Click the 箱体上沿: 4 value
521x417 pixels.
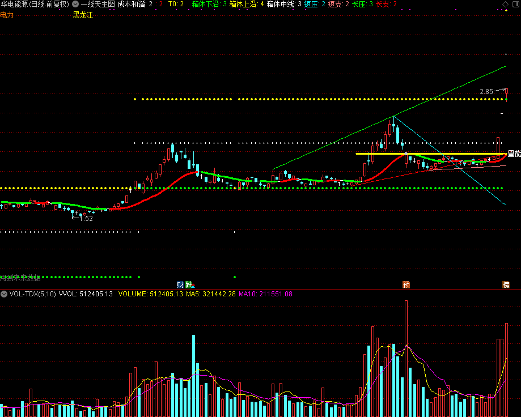click(247, 4)
